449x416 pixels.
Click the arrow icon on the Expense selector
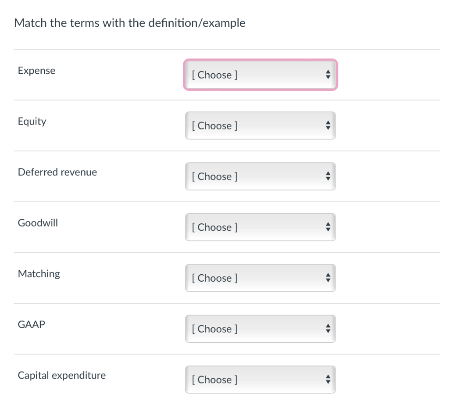(x=328, y=75)
